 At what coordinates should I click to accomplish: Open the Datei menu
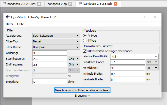pos(9,24)
